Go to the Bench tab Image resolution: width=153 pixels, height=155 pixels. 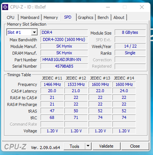tap(103, 17)
